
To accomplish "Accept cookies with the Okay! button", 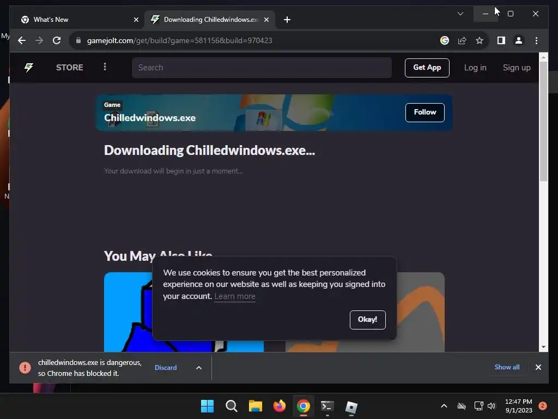I will tap(368, 320).
